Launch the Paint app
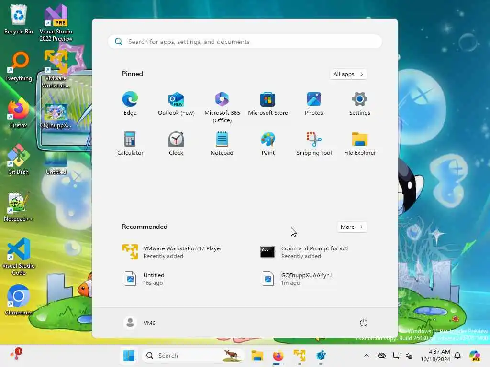The image size is (490, 367). pyautogui.click(x=268, y=144)
